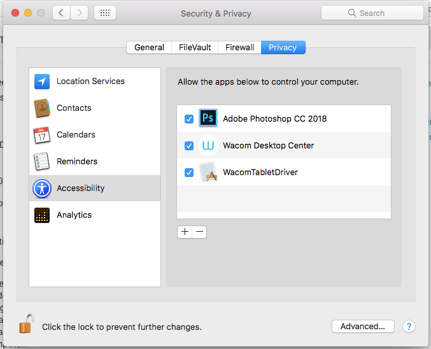Open the Reminders list icon
The height and width of the screenshot is (349, 431).
pos(42,162)
